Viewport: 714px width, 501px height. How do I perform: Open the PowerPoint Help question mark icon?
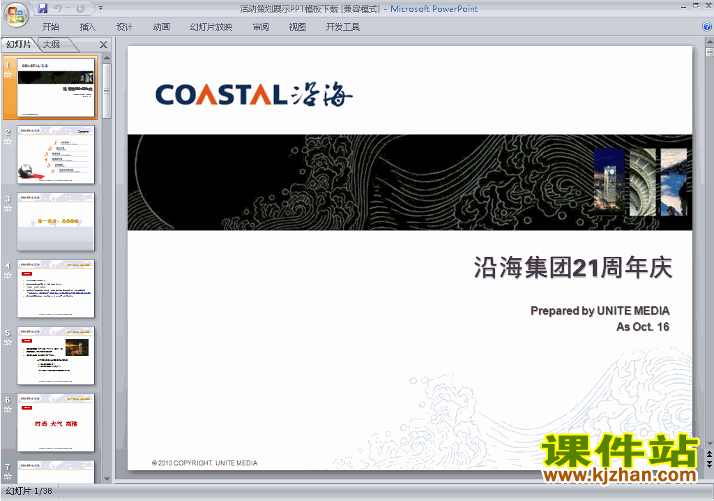707,27
